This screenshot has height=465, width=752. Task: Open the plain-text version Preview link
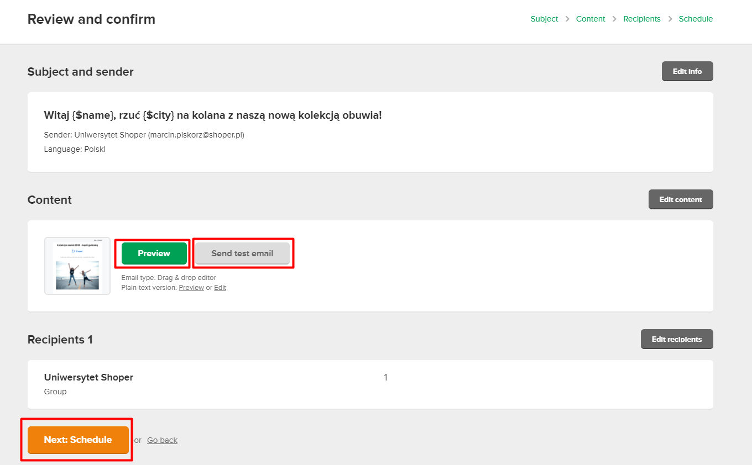click(191, 288)
